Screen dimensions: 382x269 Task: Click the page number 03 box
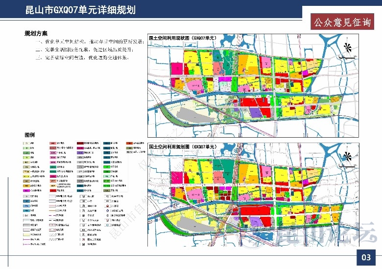click(366, 257)
